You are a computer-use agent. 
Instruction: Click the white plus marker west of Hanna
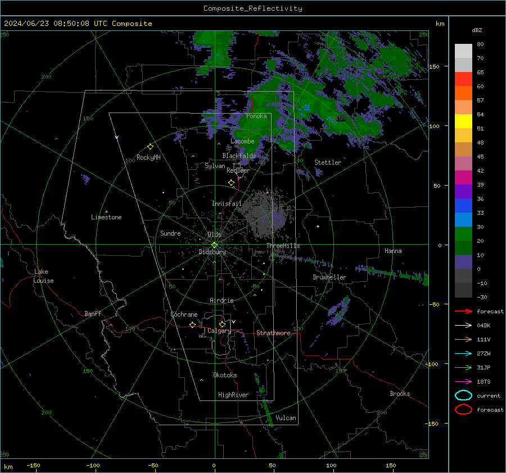(318, 226)
